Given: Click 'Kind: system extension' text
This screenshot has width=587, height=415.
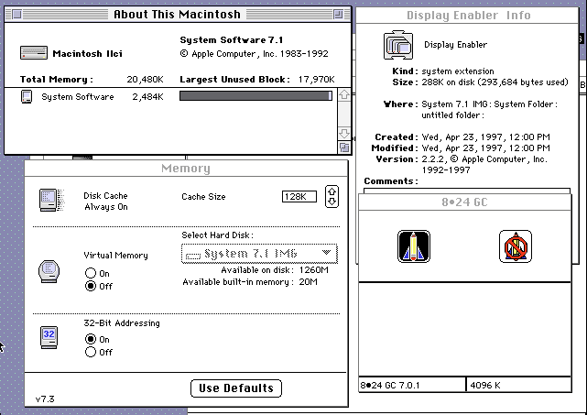Looking at the screenshot, I should pyautogui.click(x=443, y=71).
